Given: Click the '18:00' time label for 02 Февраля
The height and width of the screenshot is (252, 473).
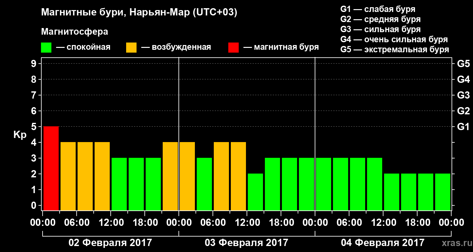Looking at the screenshot, I should point(145,223).
